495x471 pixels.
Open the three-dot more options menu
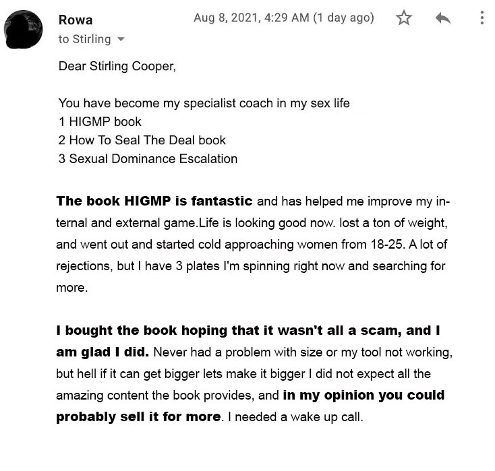[482, 18]
